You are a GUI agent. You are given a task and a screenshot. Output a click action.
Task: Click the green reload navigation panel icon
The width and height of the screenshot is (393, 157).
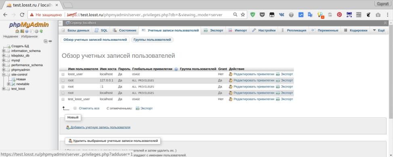click(x=41, y=31)
